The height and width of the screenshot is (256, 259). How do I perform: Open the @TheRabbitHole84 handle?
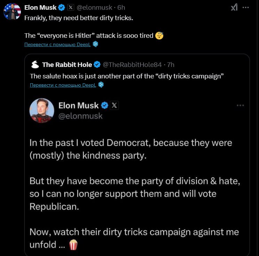pyautogui.click(x=132, y=65)
